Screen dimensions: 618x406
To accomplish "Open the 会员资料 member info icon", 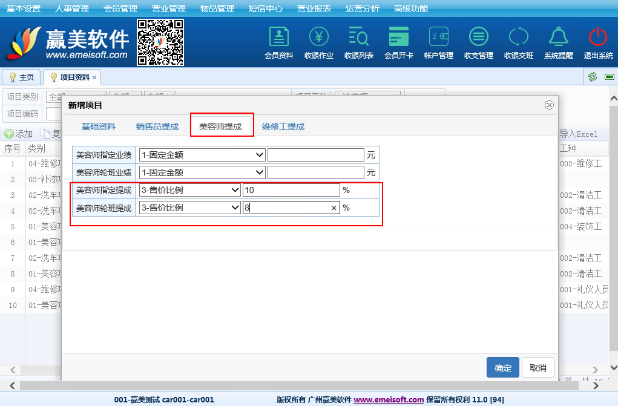I will 279,38.
